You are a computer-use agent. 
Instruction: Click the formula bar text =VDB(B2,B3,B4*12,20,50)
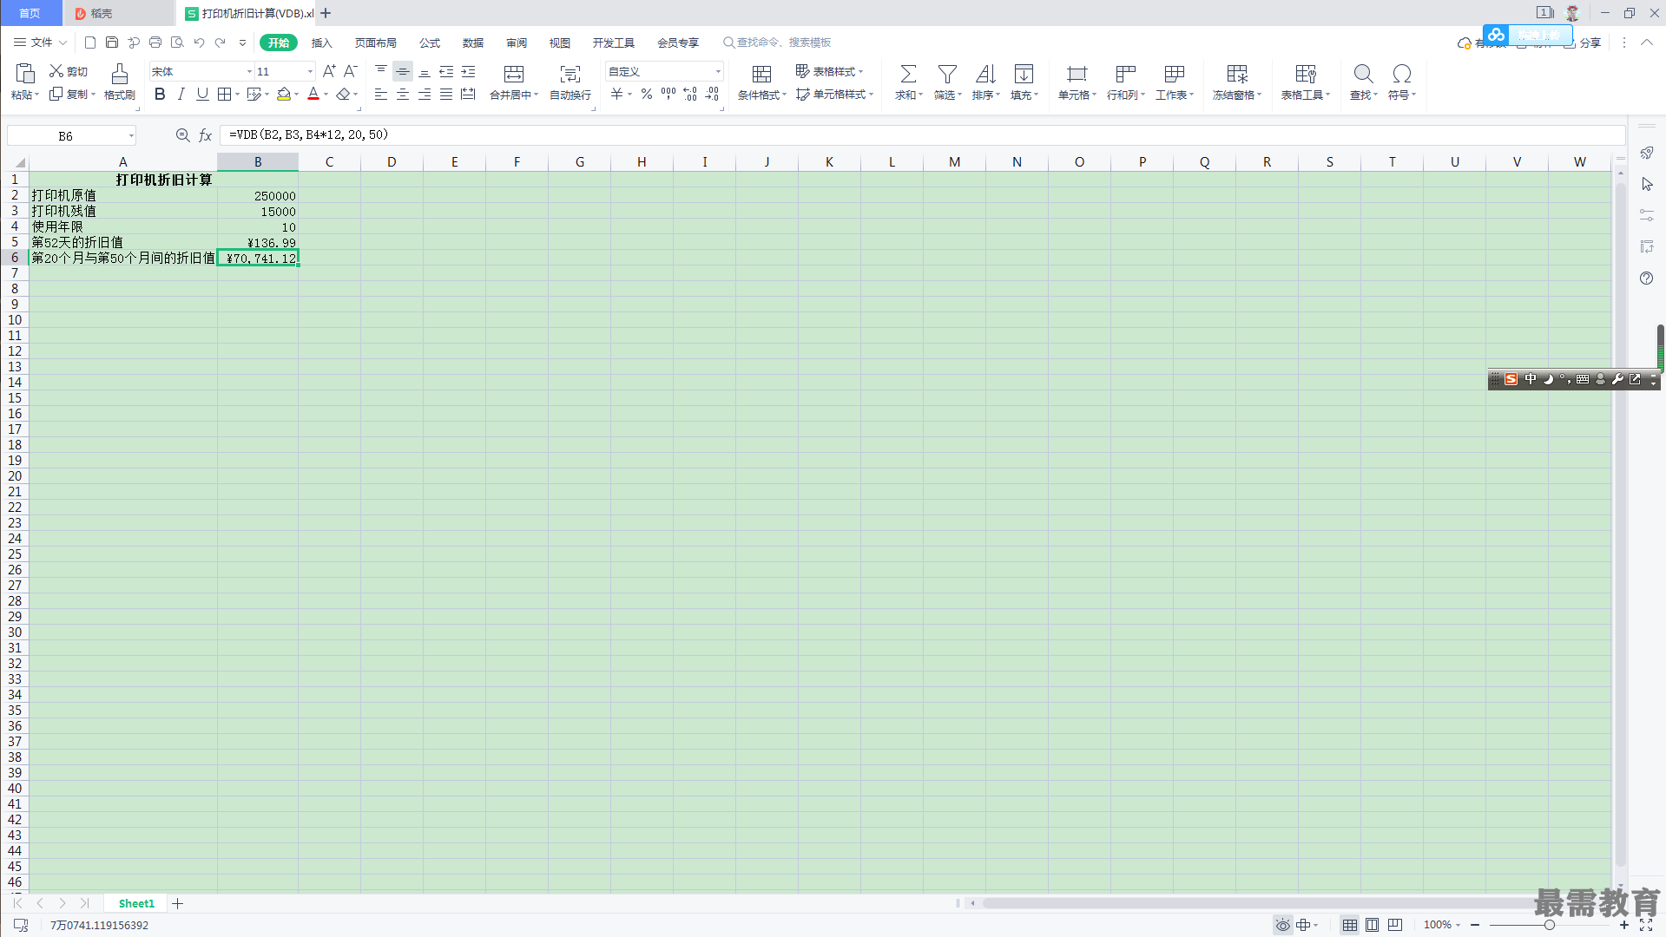(x=308, y=134)
